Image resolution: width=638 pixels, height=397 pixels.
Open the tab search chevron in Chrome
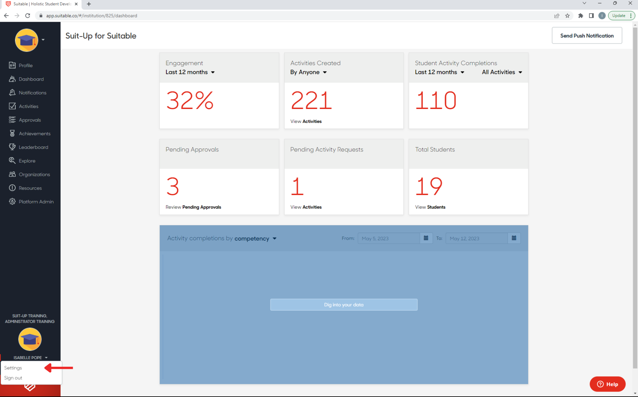click(584, 3)
